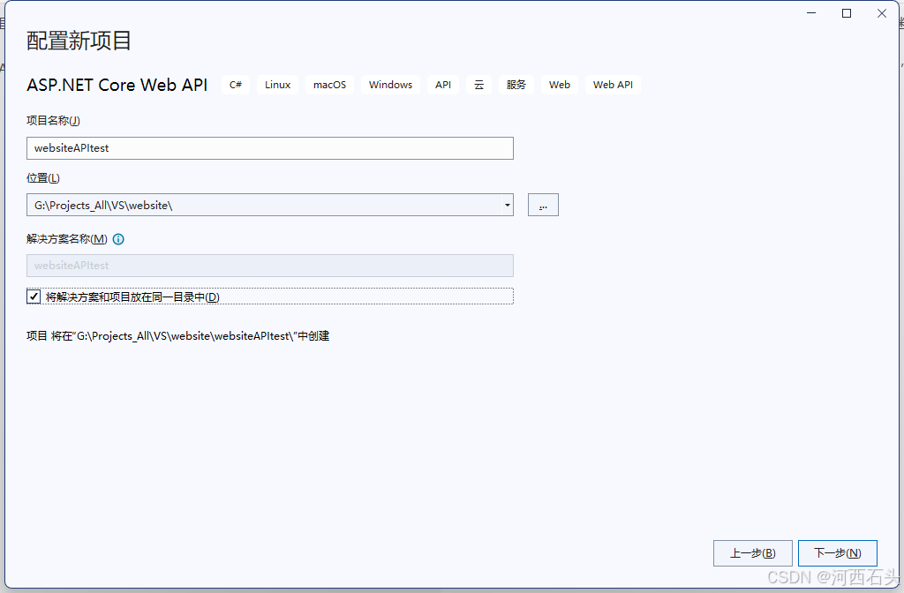Click the project creation path message text
904x593 pixels.
178,336
